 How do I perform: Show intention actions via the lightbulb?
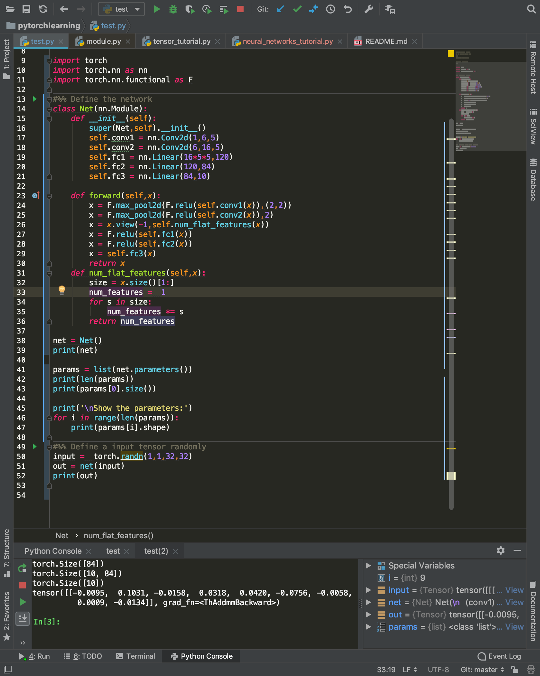tap(62, 290)
